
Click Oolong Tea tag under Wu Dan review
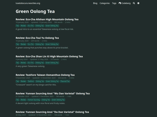point(46,100)
